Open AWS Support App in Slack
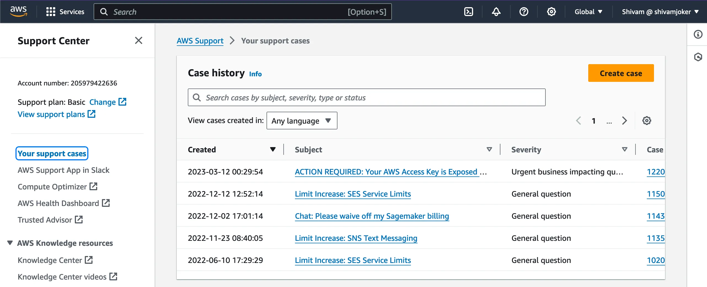Viewport: 707px width, 287px height. (x=64, y=170)
